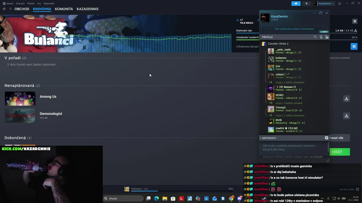
Task: Click the 'mazat vše' clear all button
Action: [339, 138]
